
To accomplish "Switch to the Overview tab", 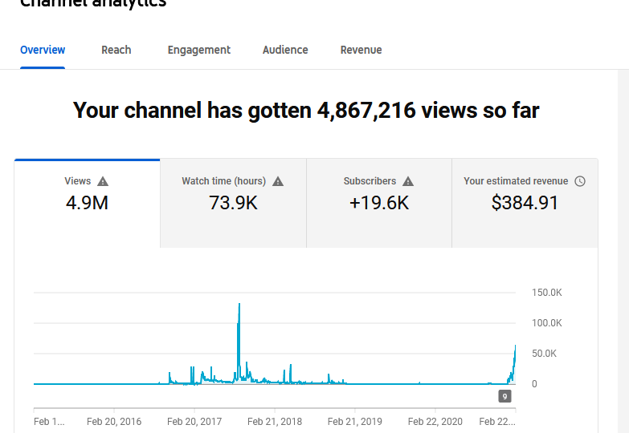I will pyautogui.click(x=43, y=50).
